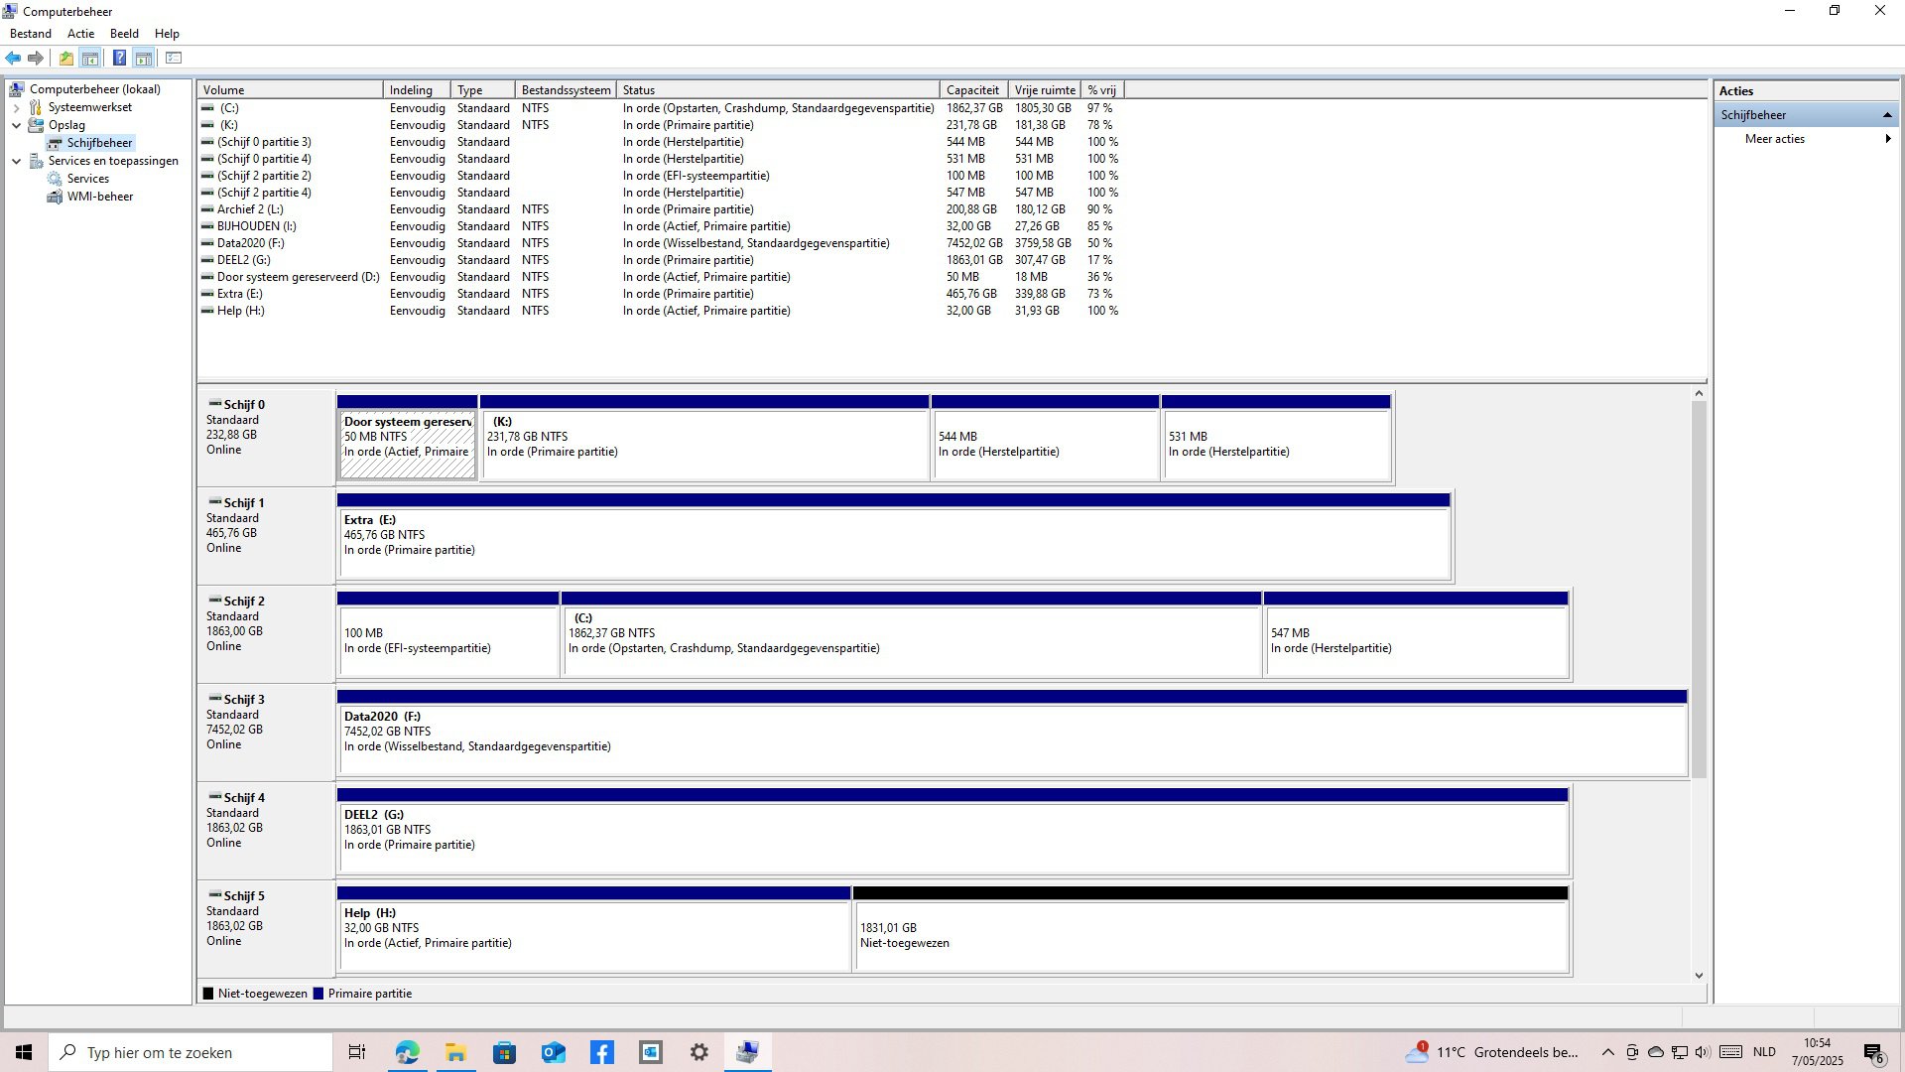Screen dimensions: 1905x1072
Task: Collapse the Opslag tree node
Action: pyautogui.click(x=17, y=125)
